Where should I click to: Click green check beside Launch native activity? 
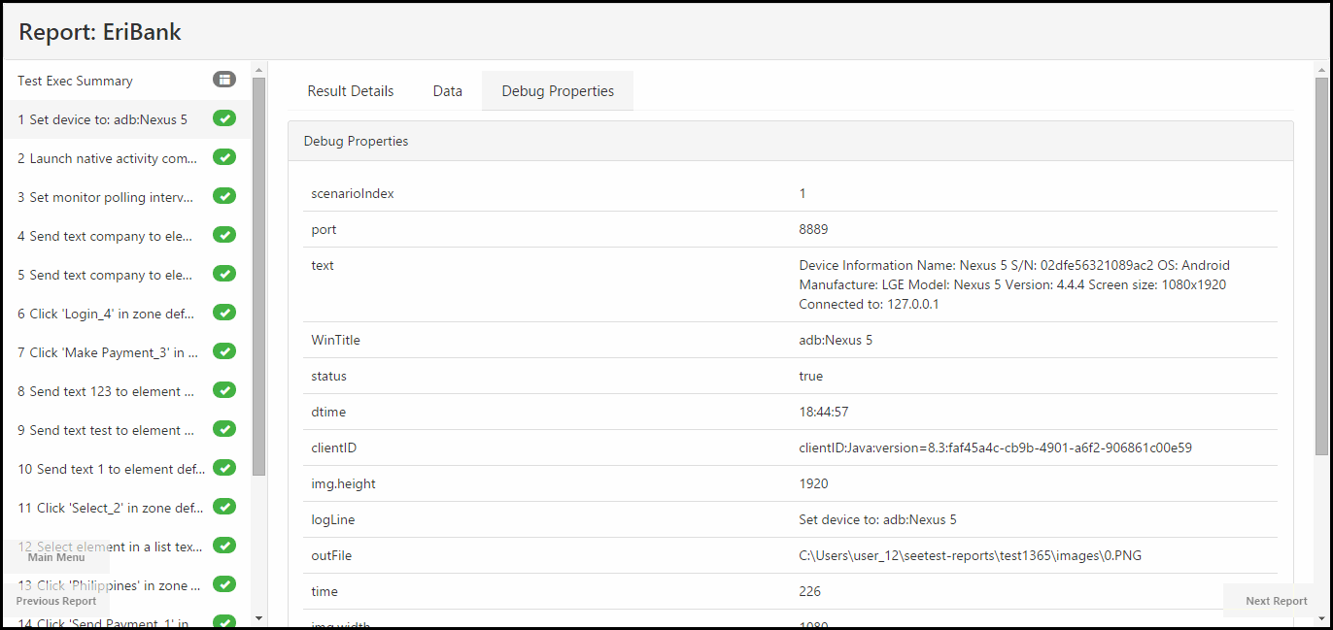pyautogui.click(x=224, y=157)
